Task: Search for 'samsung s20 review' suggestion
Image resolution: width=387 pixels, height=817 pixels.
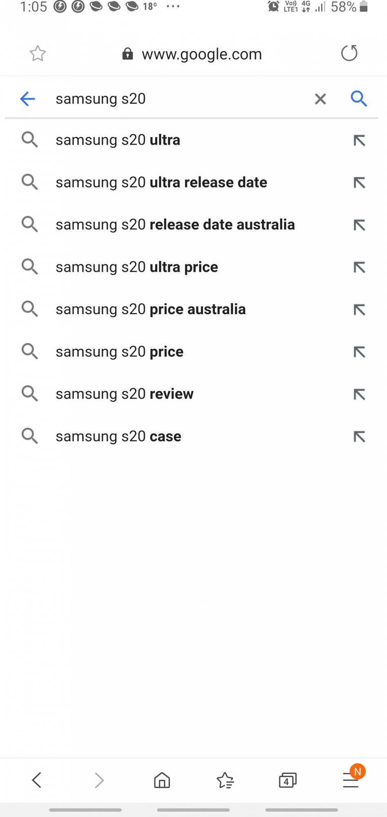Action: click(x=125, y=394)
